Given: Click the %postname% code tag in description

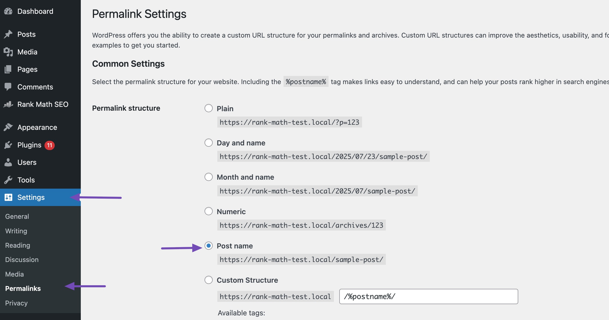Looking at the screenshot, I should tap(306, 82).
